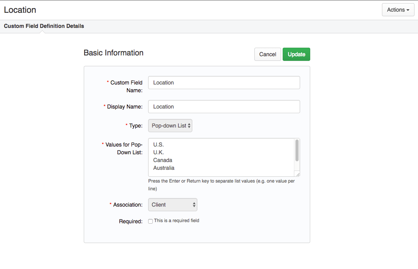Select the Custom Field Definition Details tab
Screen dimensions: 418x269
pos(44,26)
